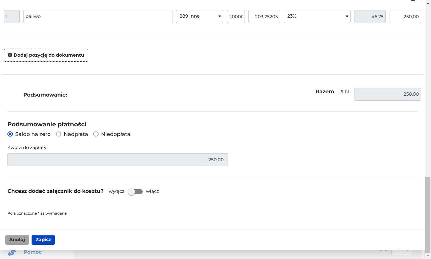
Task: Click the scrollbar down arrow
Action: click(x=428, y=256)
